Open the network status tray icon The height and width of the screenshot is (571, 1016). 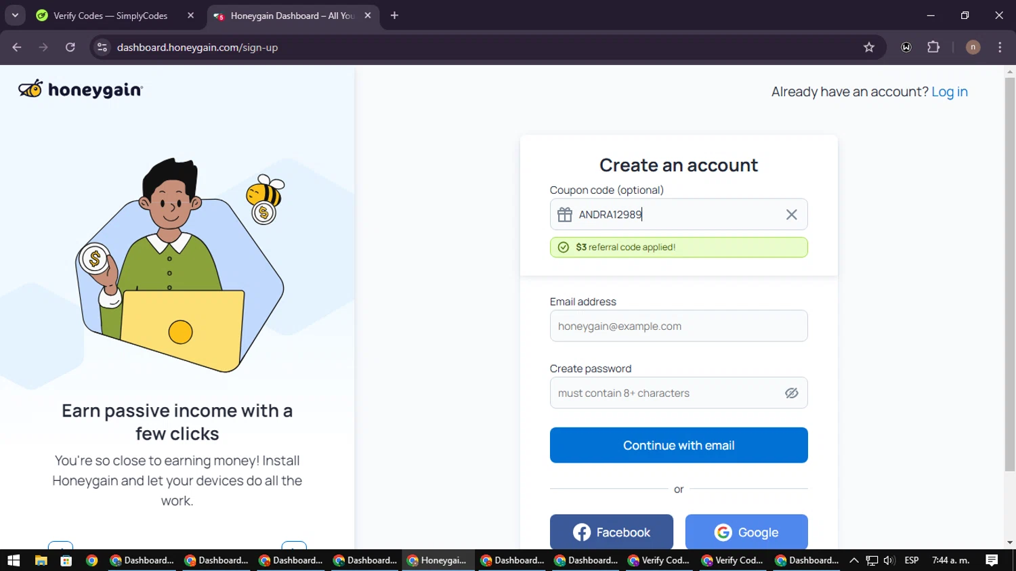click(x=872, y=560)
